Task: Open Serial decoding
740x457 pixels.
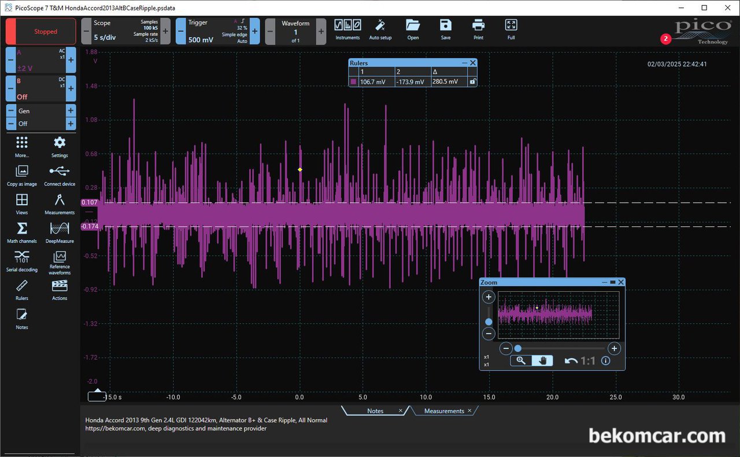Action: click(x=22, y=261)
